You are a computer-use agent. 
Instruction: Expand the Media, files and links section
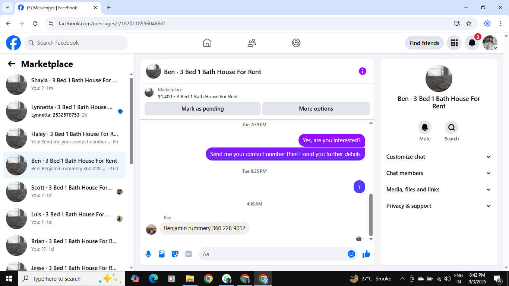[x=439, y=190]
